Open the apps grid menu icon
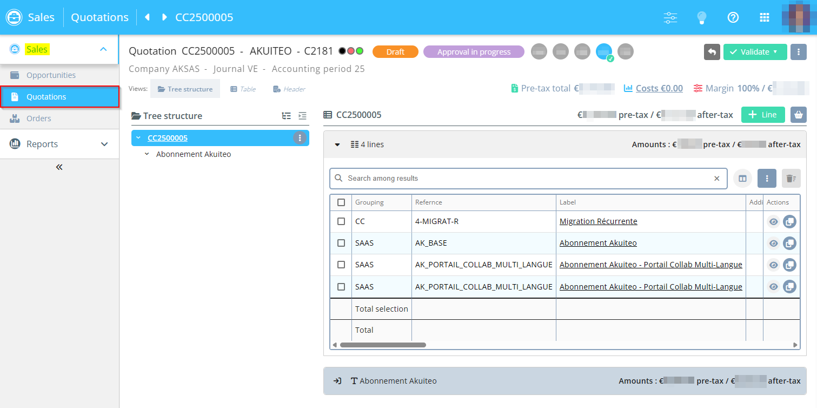The height and width of the screenshot is (408, 817). click(765, 17)
